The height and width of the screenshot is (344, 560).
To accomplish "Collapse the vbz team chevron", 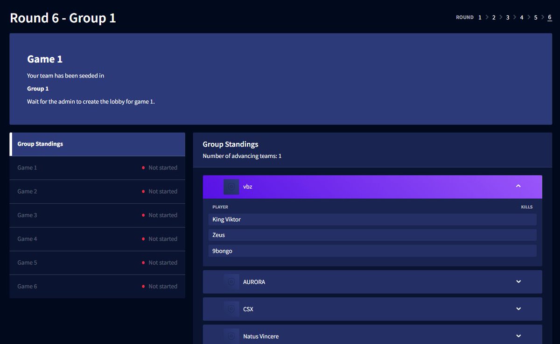I will coord(518,186).
